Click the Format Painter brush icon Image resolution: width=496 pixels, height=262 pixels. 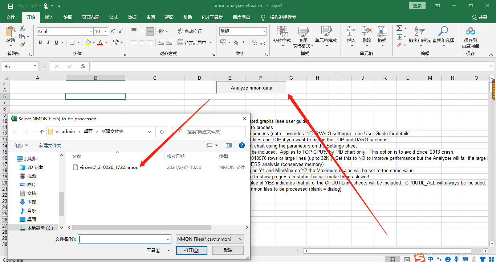coord(22,45)
